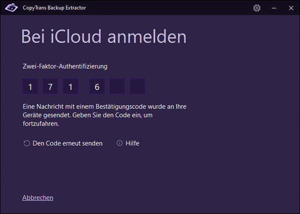300x214 pixels.
Task: Click the resend code circular arrow icon
Action: (x=26, y=143)
